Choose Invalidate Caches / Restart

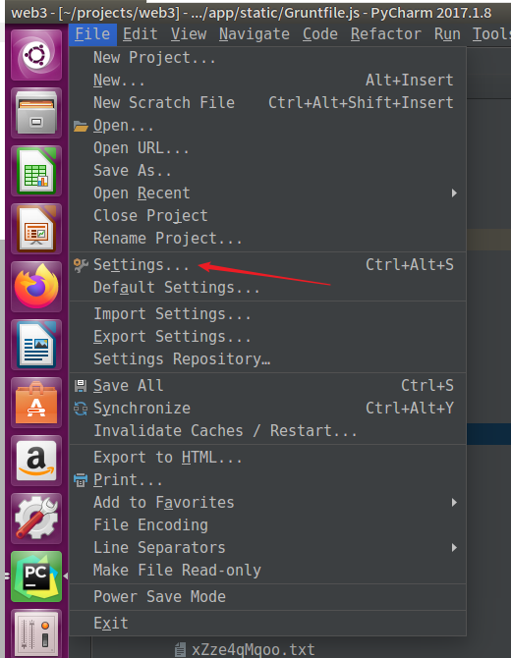[x=225, y=430]
